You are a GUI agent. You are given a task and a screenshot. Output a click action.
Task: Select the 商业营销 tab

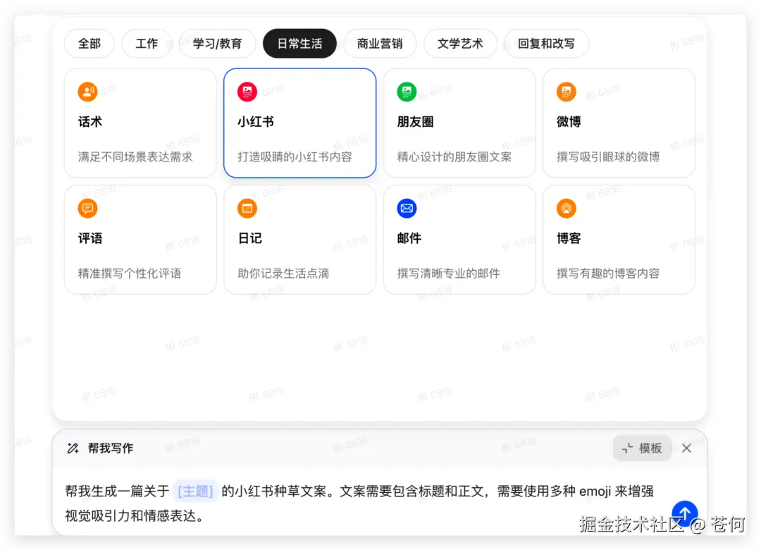[380, 43]
